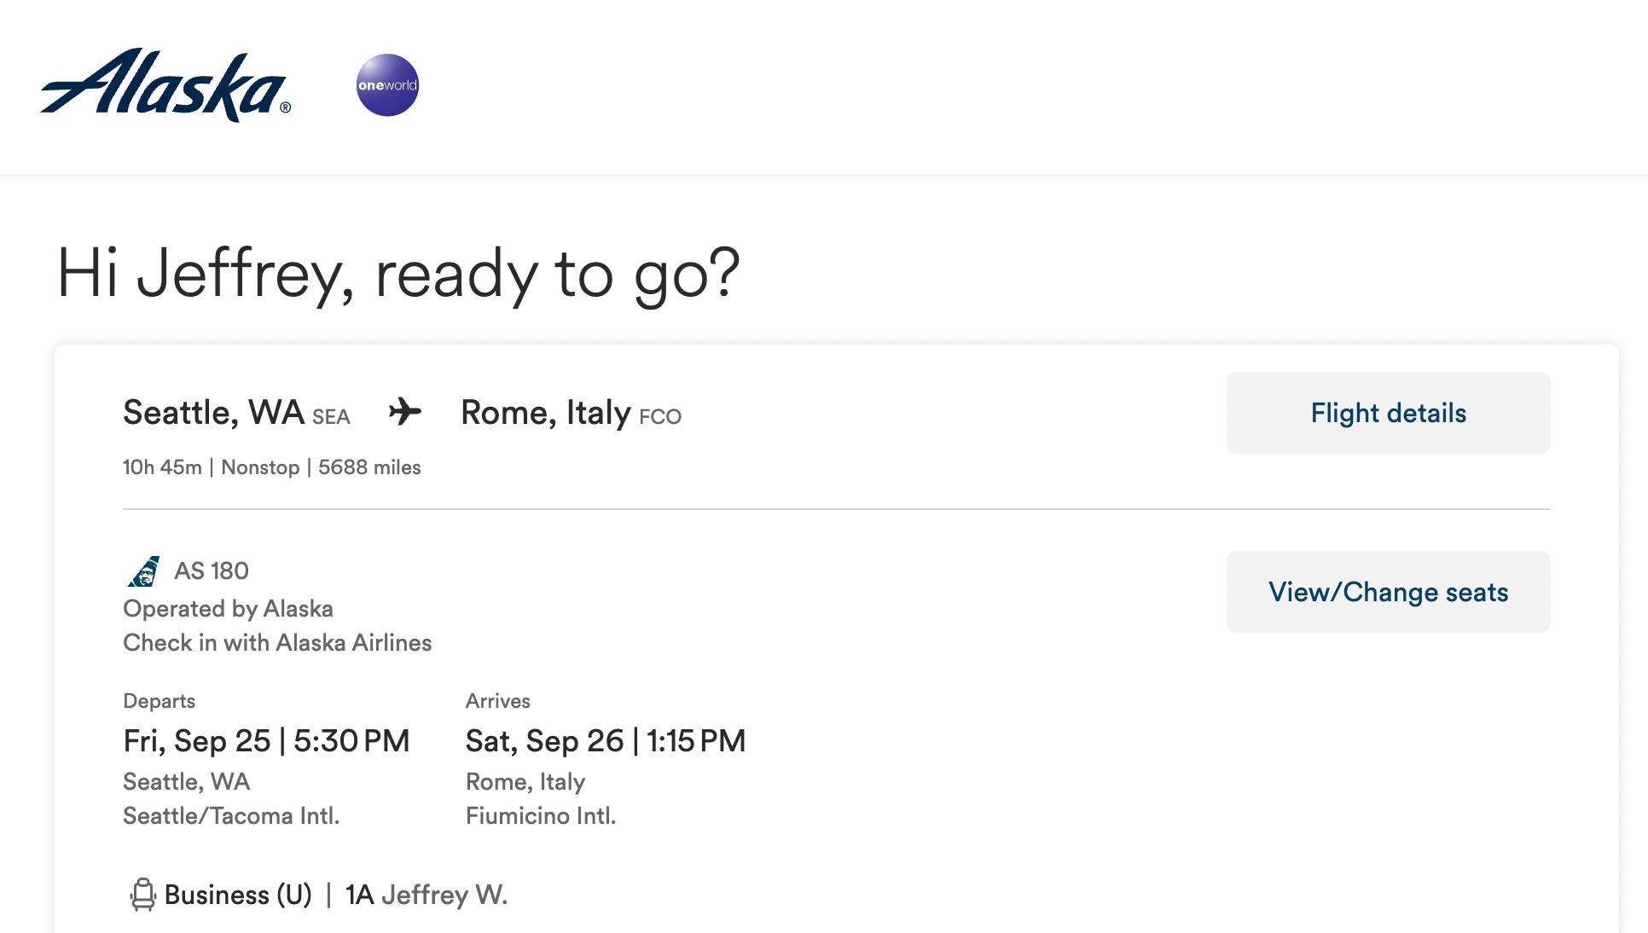Click the arrival time Sat, Sep 26 1:15 PM
Image resolution: width=1648 pixels, height=933 pixels.
(x=605, y=740)
